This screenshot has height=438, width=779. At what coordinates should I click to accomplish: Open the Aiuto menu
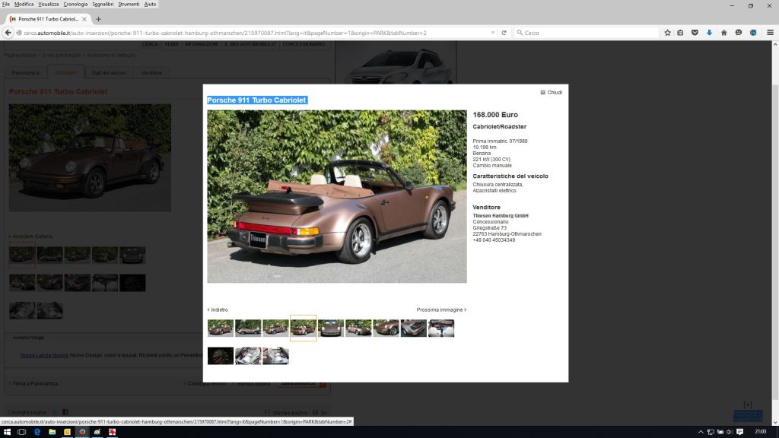(x=150, y=4)
